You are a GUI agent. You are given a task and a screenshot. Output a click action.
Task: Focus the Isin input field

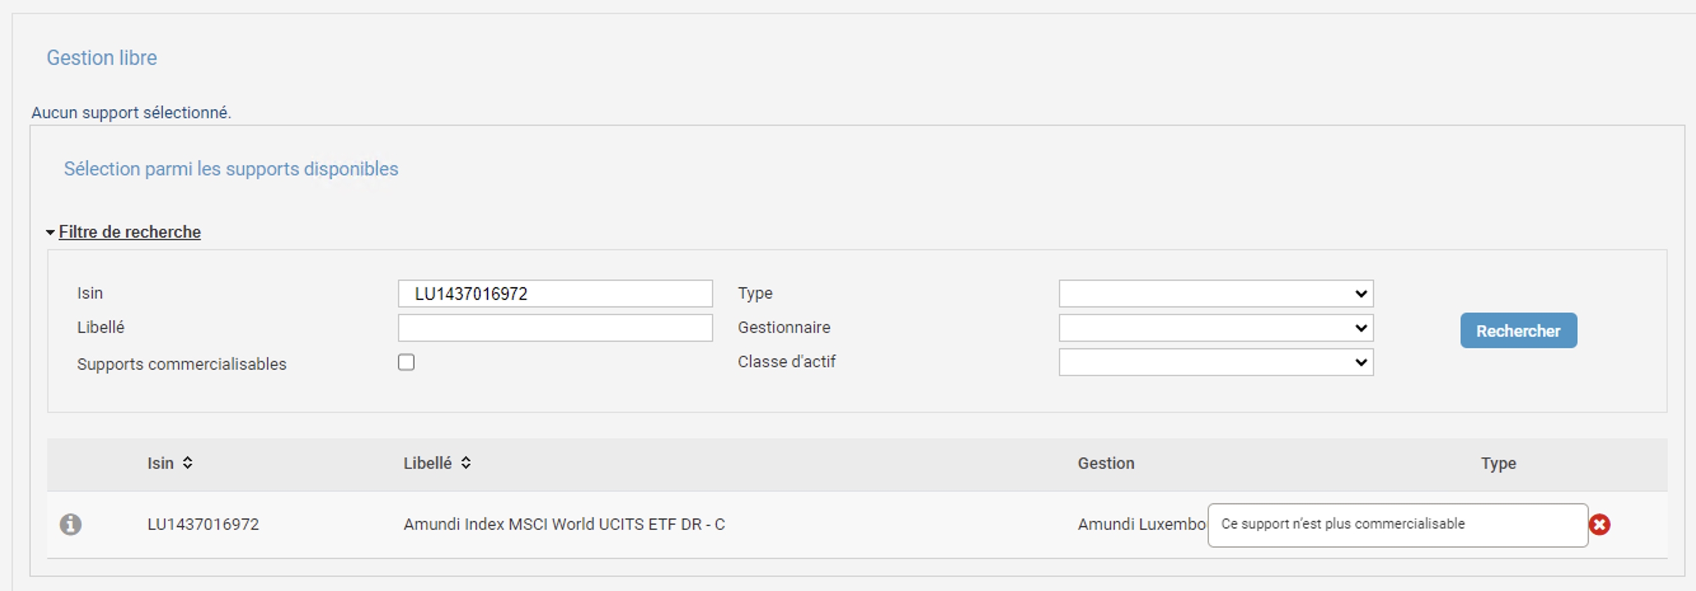tap(554, 294)
